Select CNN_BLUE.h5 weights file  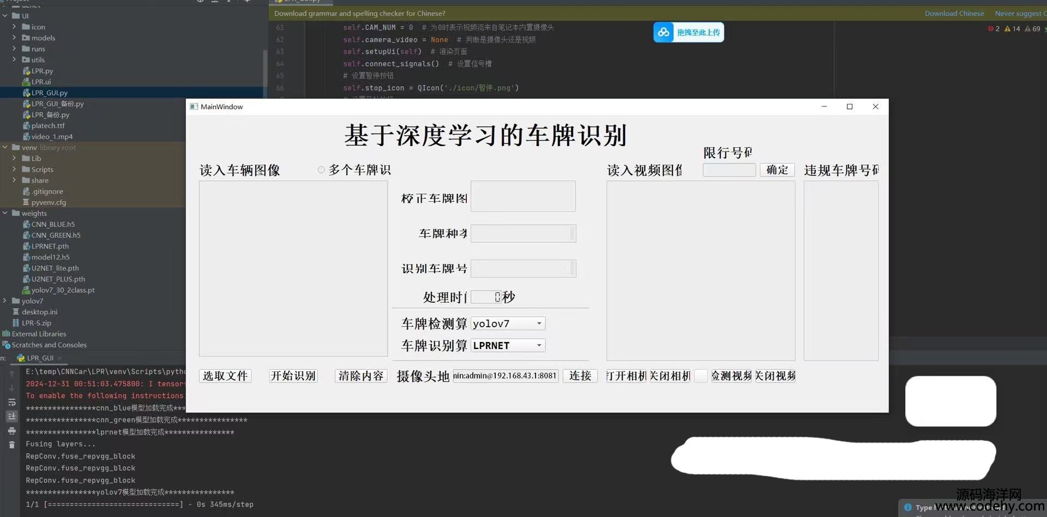pyautogui.click(x=53, y=224)
